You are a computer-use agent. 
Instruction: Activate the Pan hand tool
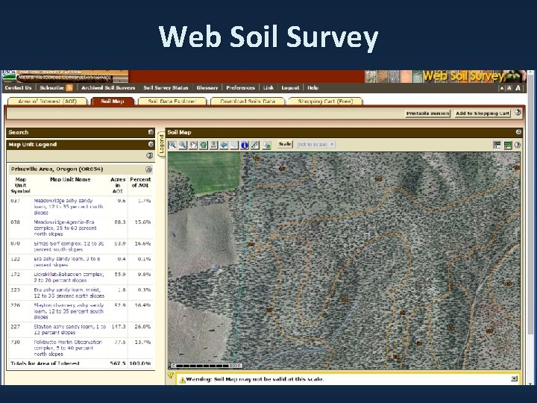click(193, 145)
